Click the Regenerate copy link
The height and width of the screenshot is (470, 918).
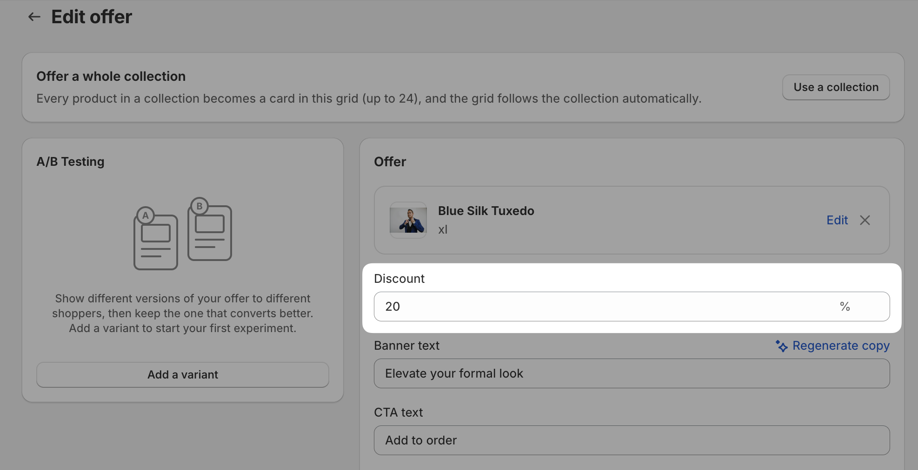[x=841, y=346]
